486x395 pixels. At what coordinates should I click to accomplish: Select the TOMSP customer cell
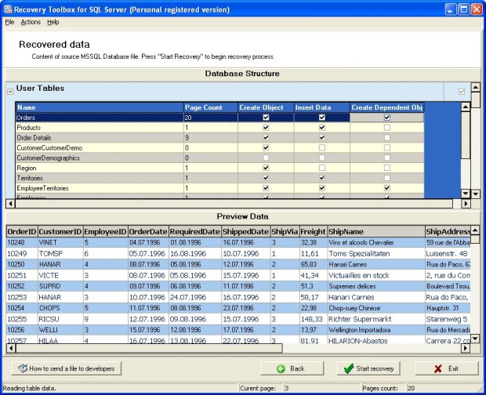pos(60,253)
